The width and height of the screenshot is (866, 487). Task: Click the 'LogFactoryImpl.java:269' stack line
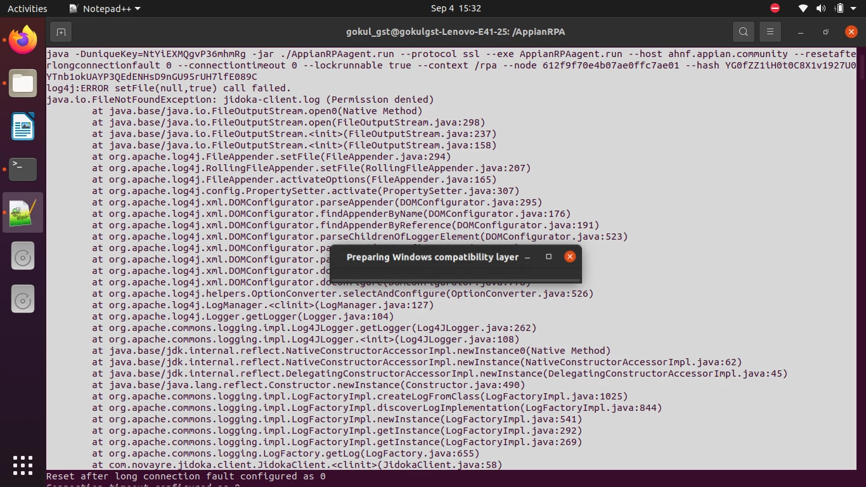(x=337, y=442)
